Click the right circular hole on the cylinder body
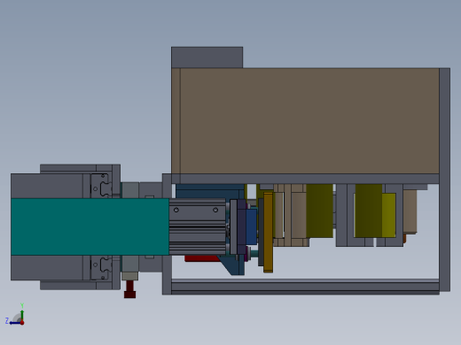The height and width of the screenshot is (345, 461). point(215,210)
